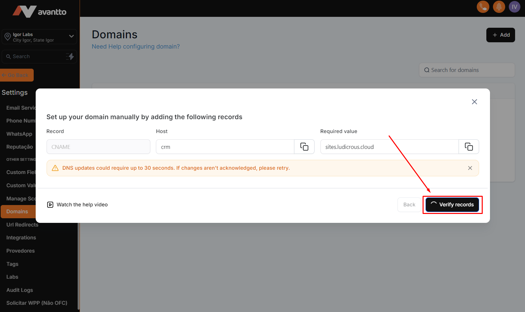Viewport: 525px width, 312px height.
Task: Dismiss the DNS updates warning banner
Action: coord(470,168)
